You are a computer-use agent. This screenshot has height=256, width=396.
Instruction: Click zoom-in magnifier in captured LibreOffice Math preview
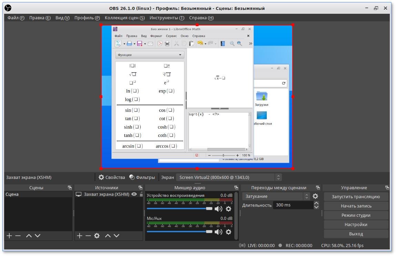[232, 43]
